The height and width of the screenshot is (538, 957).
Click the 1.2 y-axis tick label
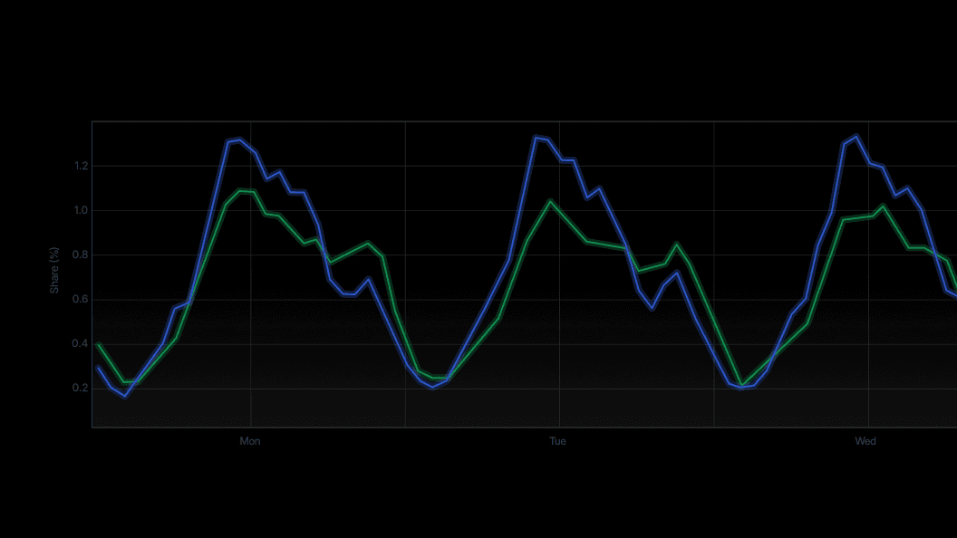[82, 166]
